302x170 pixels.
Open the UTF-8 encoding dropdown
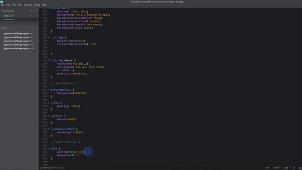coord(277,168)
